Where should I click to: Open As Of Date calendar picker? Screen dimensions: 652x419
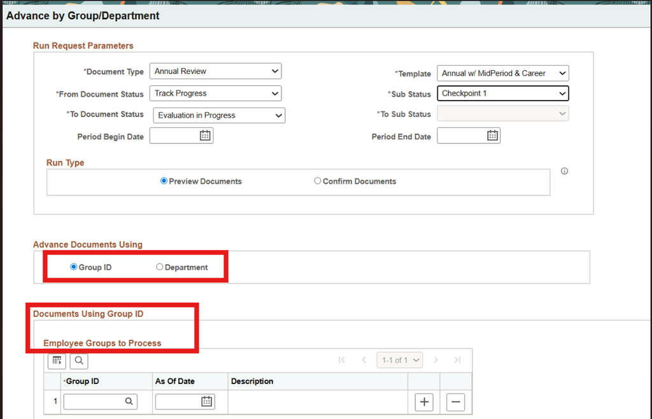[x=207, y=401]
